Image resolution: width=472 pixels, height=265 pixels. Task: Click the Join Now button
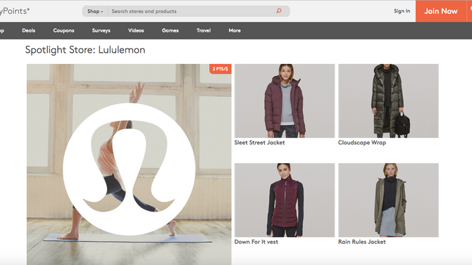pyautogui.click(x=441, y=11)
